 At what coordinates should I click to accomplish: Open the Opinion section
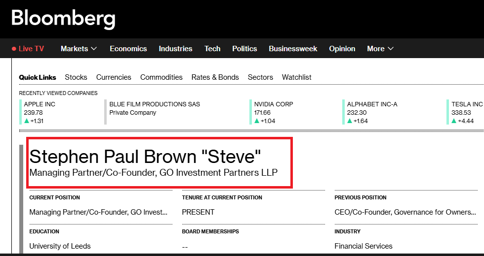pyautogui.click(x=342, y=49)
